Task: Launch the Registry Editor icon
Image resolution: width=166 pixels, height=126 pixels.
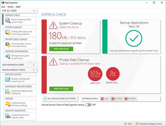Action: coord(8,80)
